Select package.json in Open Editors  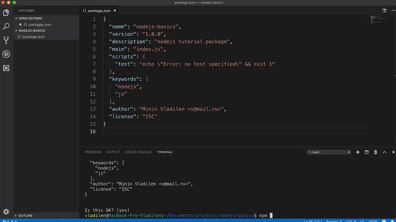point(40,25)
